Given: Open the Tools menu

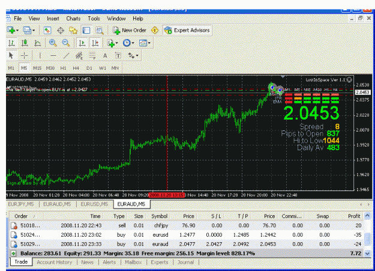Looking at the screenshot, I should [94, 19].
